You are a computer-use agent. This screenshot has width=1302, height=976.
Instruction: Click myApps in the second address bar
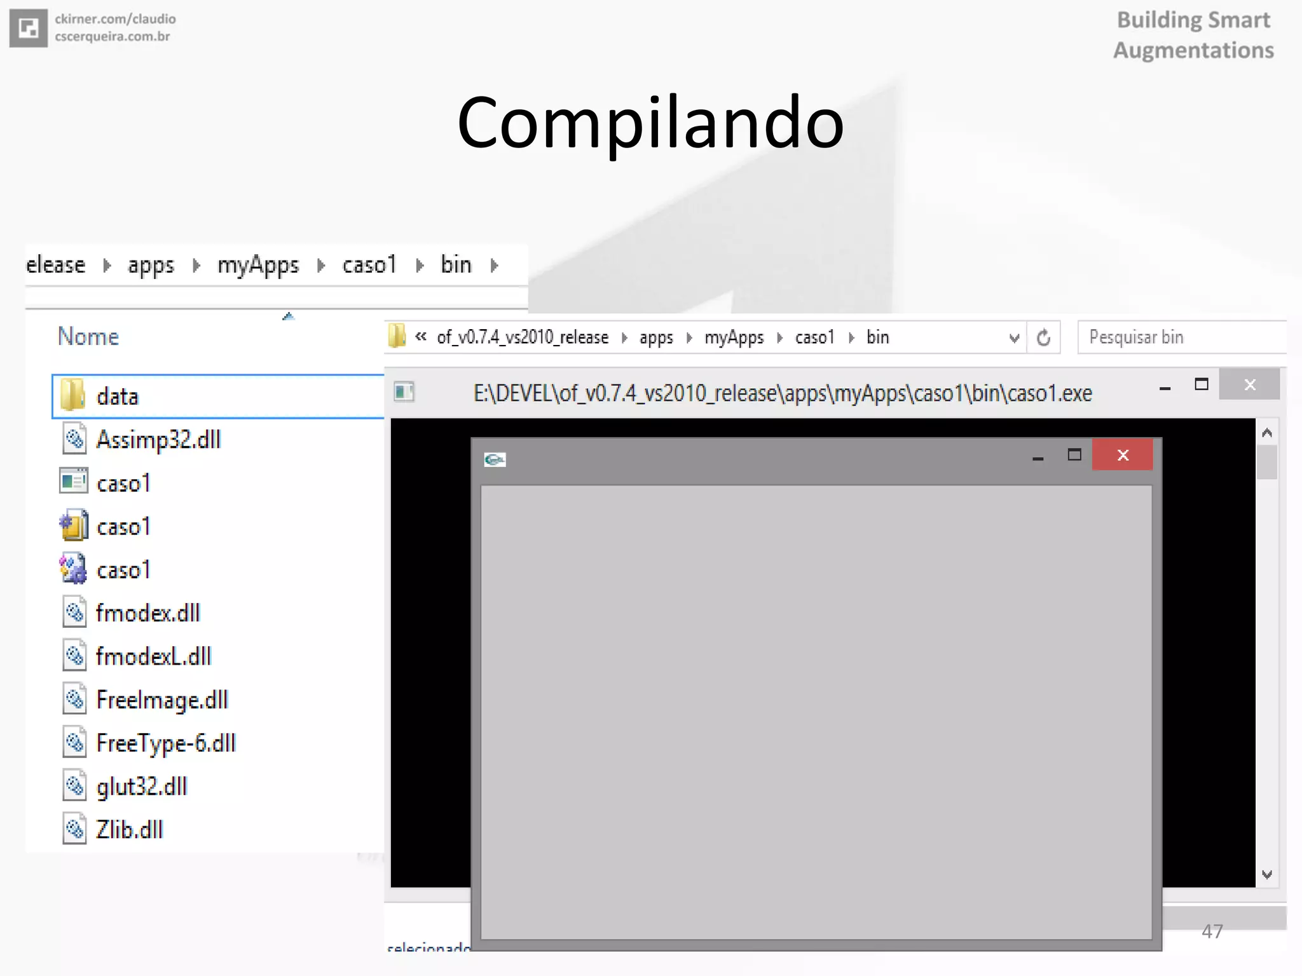point(734,337)
